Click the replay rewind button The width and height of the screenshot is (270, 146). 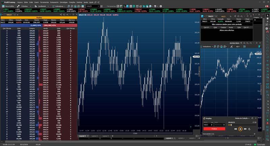236,129
